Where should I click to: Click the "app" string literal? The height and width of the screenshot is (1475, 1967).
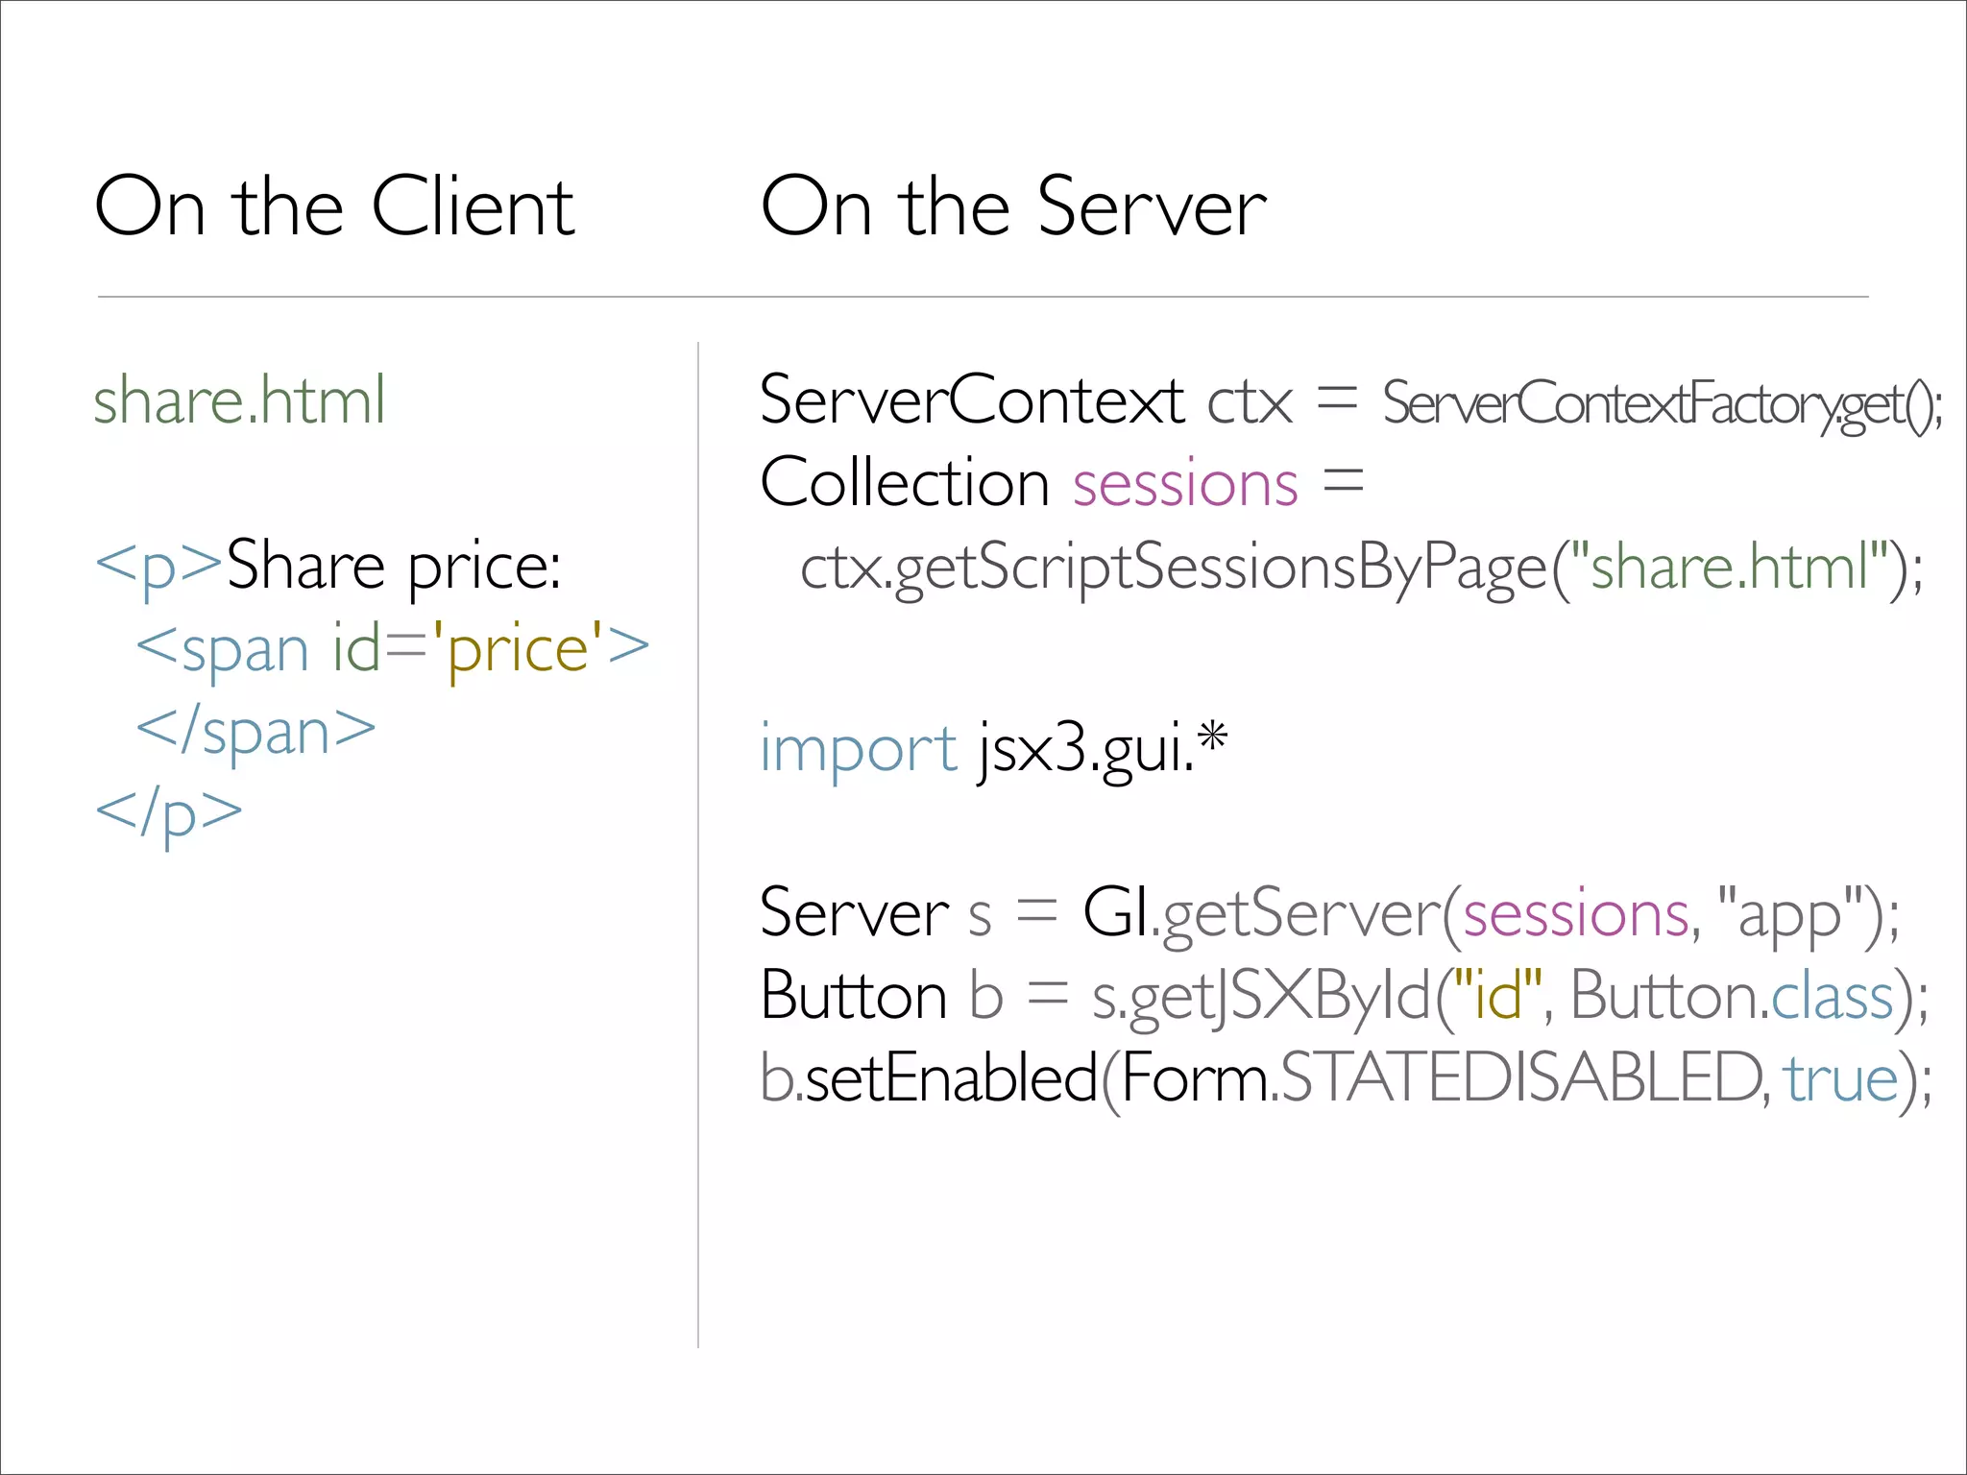pyautogui.click(x=1788, y=913)
